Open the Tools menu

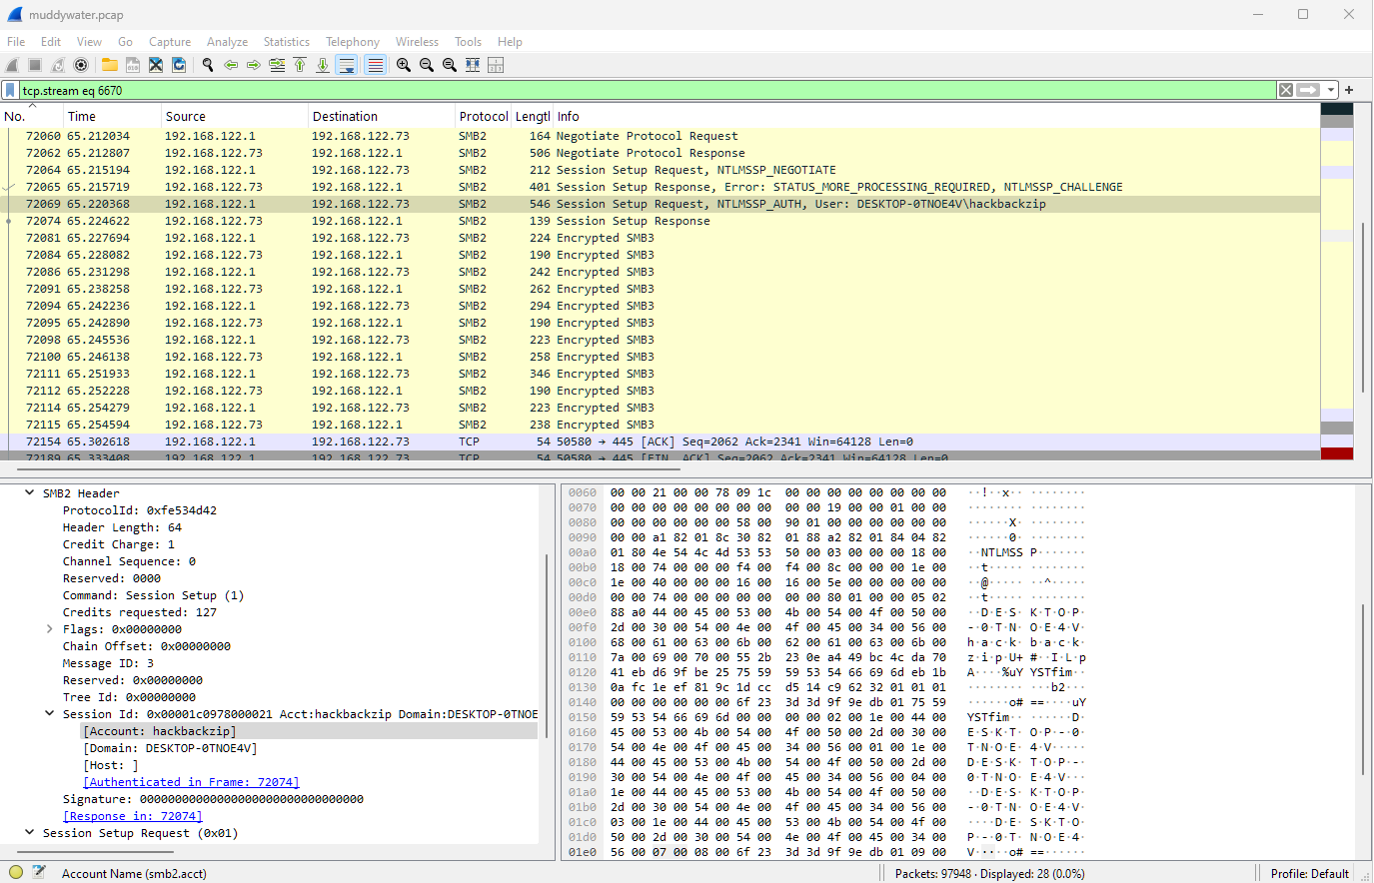click(x=468, y=42)
